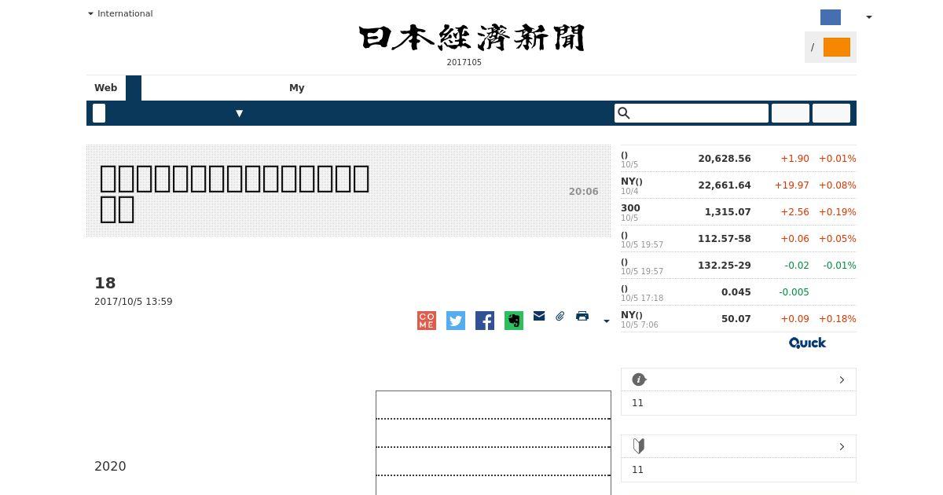Click the 18 article heading
The height and width of the screenshot is (495, 943).
coord(105,283)
